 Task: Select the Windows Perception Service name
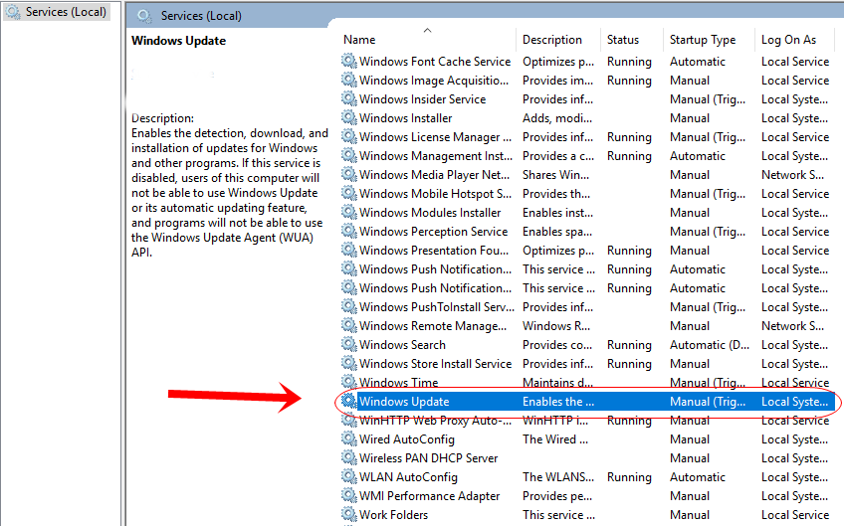433,232
